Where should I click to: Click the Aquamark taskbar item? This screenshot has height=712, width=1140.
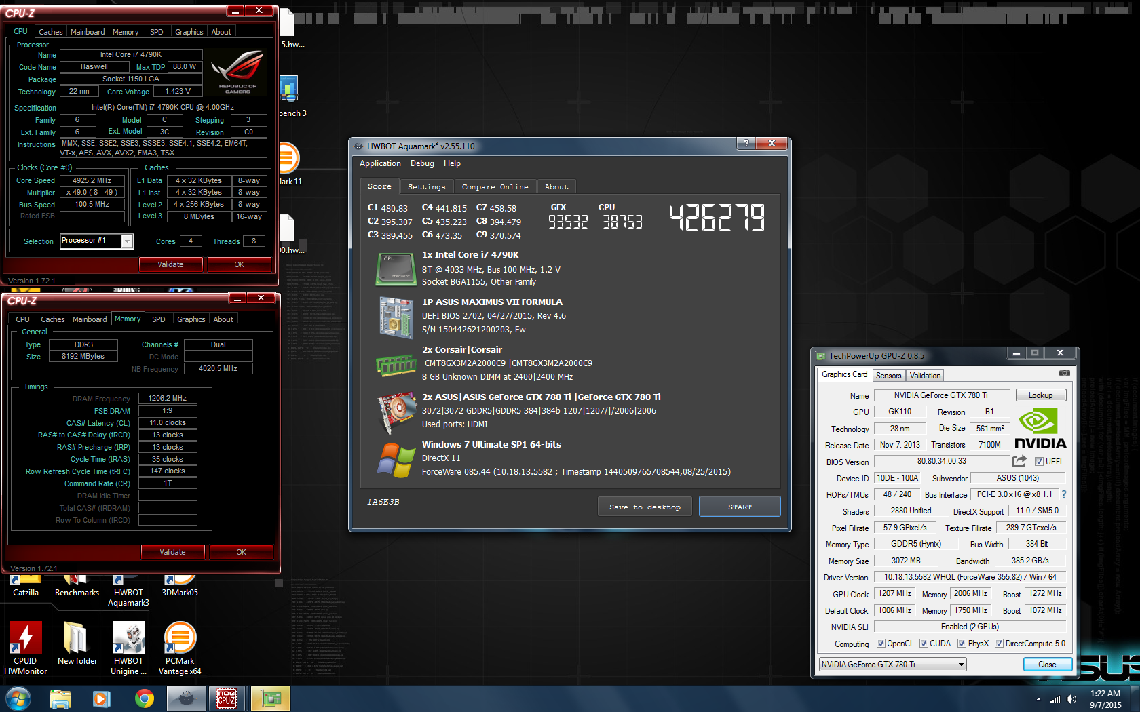click(186, 698)
